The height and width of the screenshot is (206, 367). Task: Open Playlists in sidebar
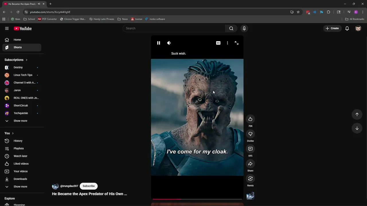point(22,148)
